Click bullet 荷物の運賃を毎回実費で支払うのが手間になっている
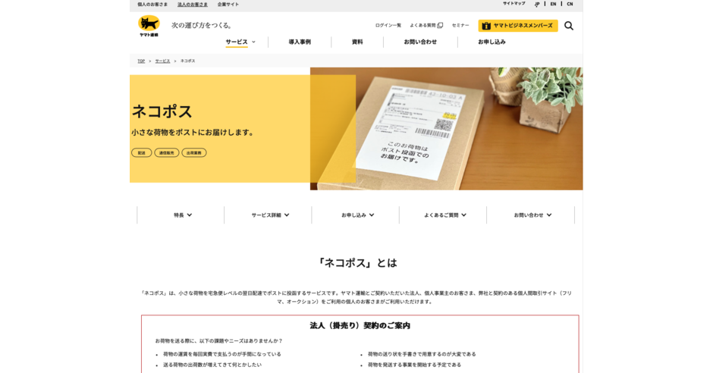 point(222,354)
